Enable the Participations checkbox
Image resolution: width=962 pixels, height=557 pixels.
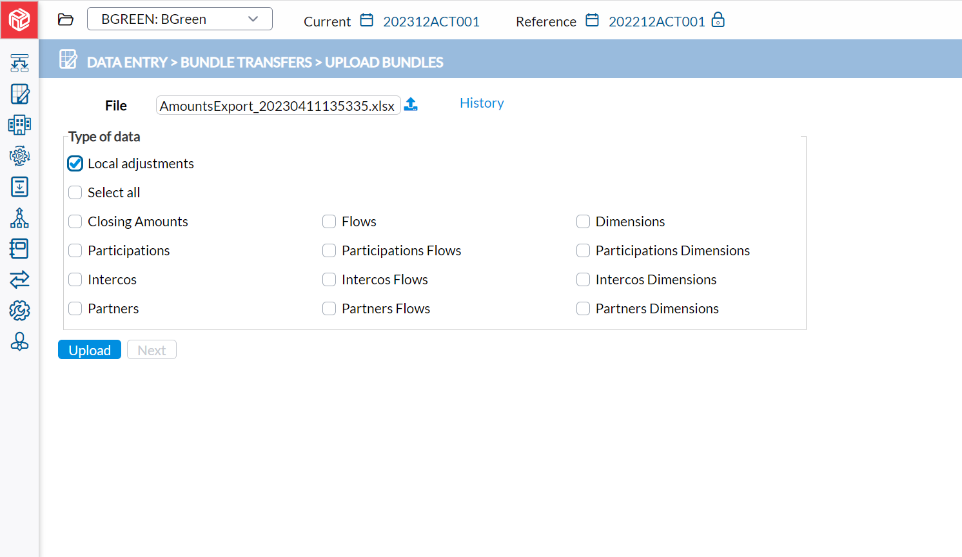coord(75,251)
